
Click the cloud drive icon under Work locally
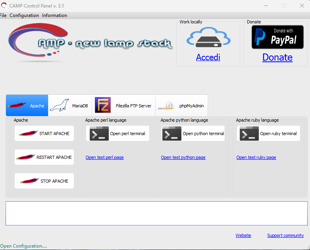(208, 38)
